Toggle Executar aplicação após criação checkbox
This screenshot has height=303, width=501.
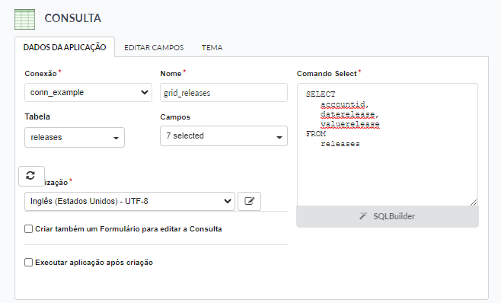point(28,263)
